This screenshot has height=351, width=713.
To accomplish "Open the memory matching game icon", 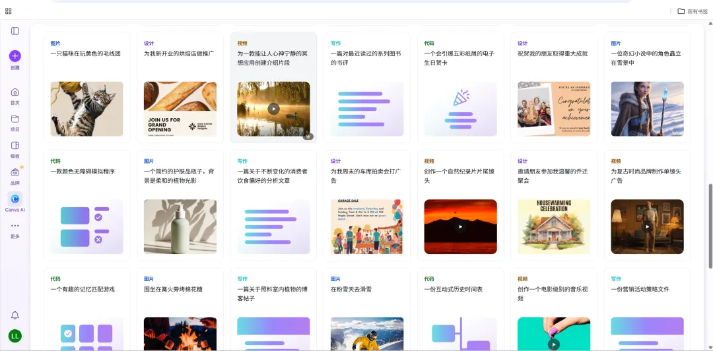I will point(87,334).
